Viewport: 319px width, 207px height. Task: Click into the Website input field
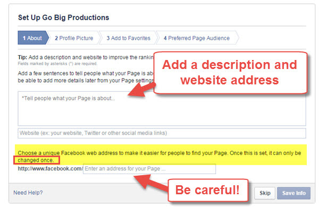[x=162, y=133]
